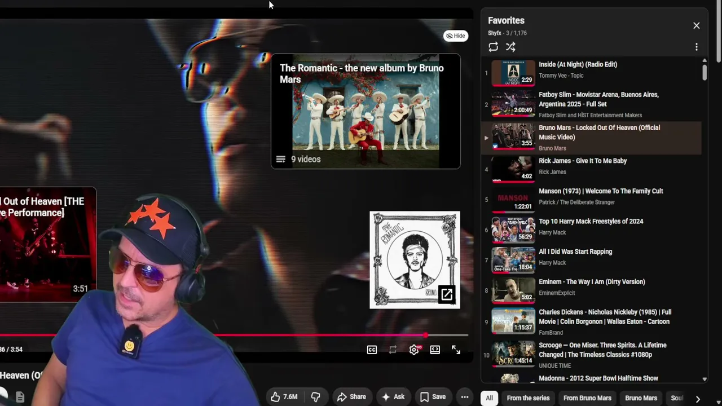Hide the end screen cards
Viewport: 722px width, 406px height.
[x=455, y=36]
